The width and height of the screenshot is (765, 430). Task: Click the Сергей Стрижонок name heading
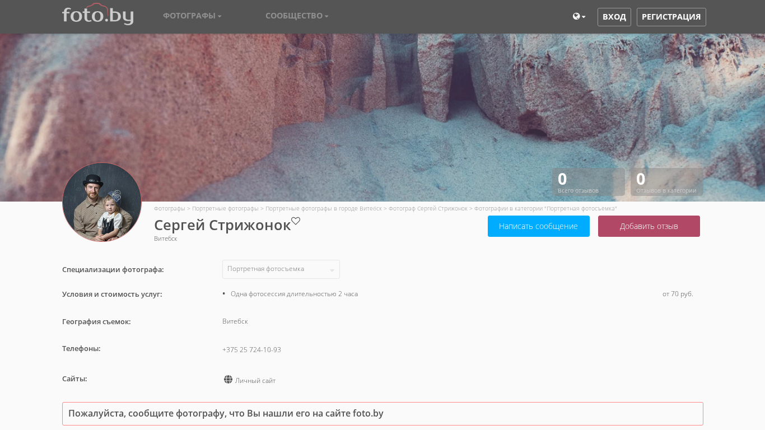click(222, 225)
